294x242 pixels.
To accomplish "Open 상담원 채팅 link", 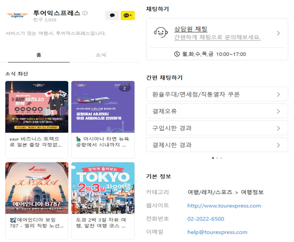I will click(191, 29).
